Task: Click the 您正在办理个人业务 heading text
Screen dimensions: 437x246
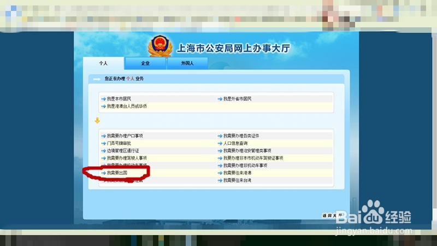Action: tap(124, 79)
